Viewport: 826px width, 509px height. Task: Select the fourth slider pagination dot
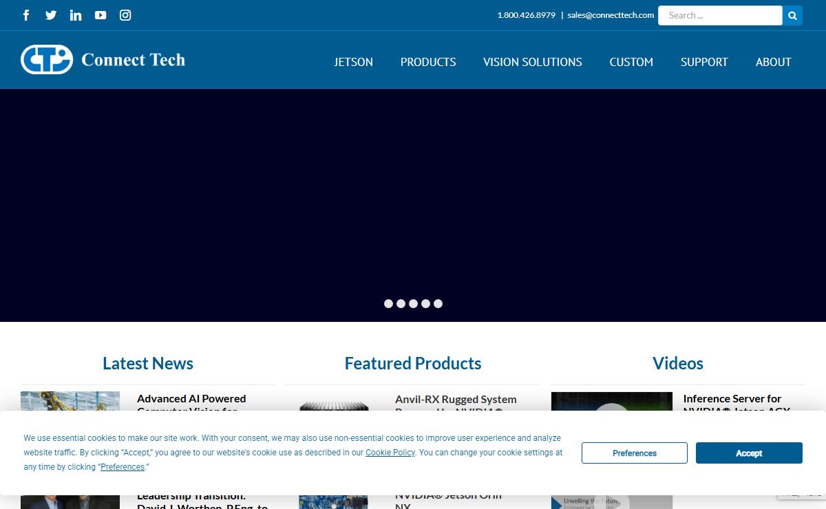click(x=425, y=303)
